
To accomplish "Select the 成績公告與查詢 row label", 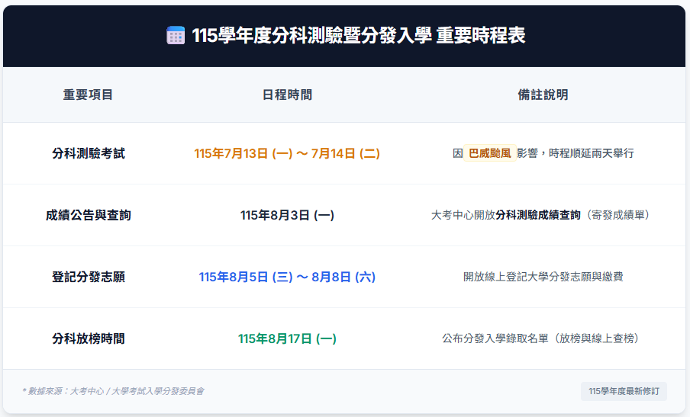I will tap(88, 215).
